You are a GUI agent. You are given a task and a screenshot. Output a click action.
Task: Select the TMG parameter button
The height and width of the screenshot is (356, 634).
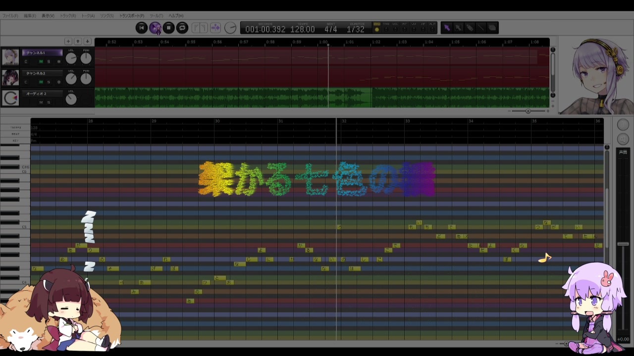tap(386, 27)
